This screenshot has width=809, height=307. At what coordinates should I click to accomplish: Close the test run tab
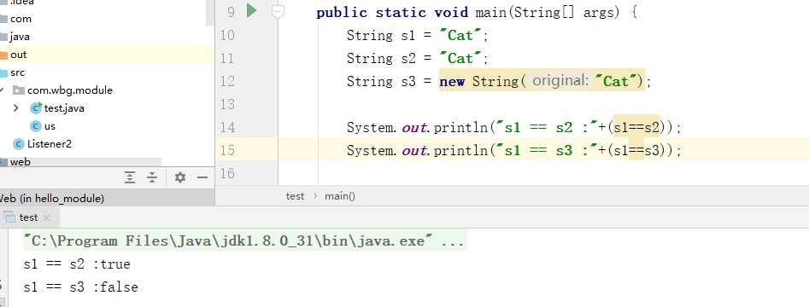pyautogui.click(x=46, y=218)
